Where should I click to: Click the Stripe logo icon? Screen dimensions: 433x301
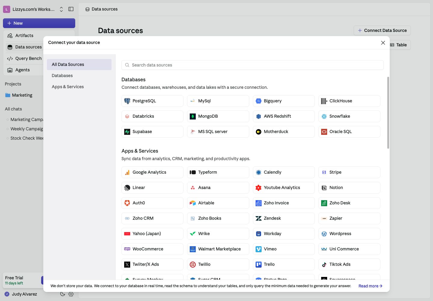324,172
